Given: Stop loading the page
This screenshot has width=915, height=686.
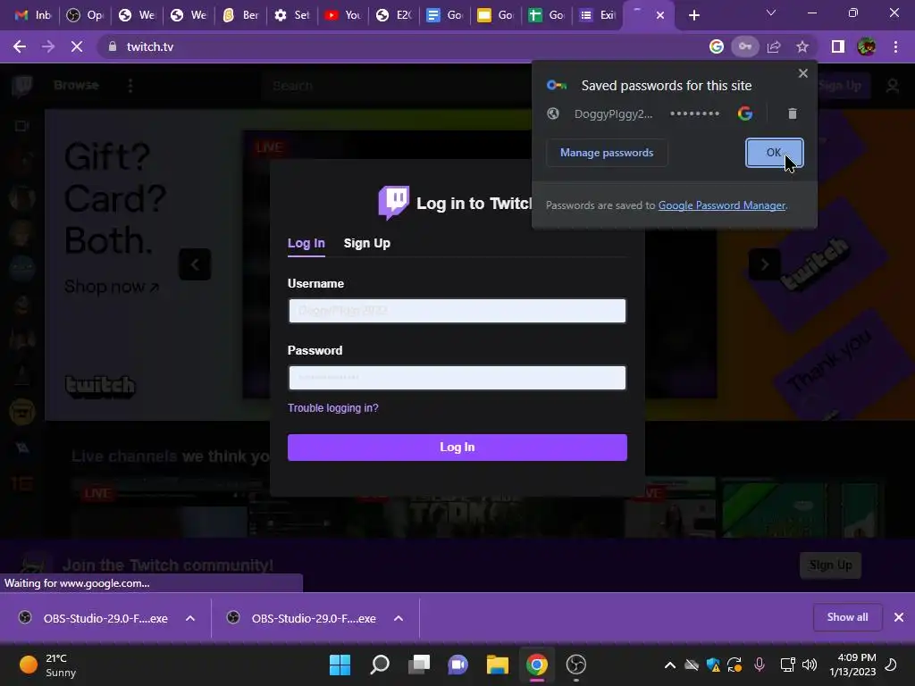Looking at the screenshot, I should (77, 46).
